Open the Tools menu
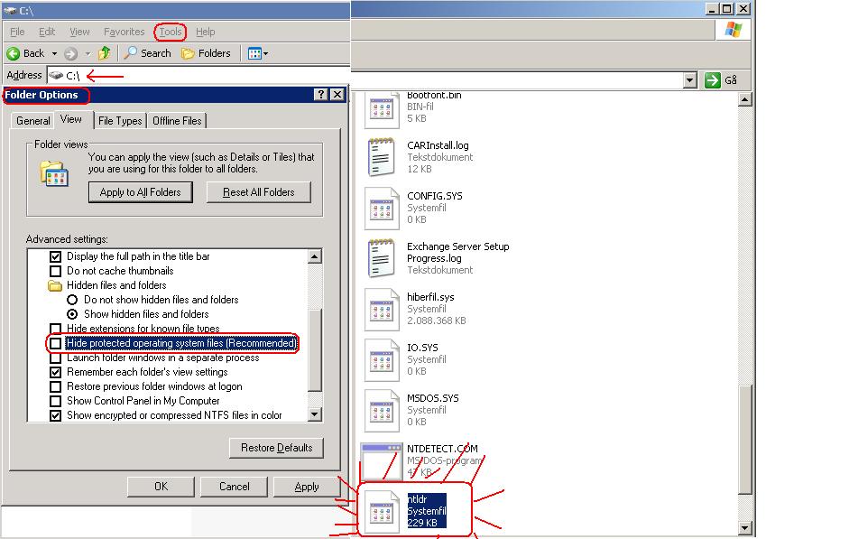 coord(170,32)
